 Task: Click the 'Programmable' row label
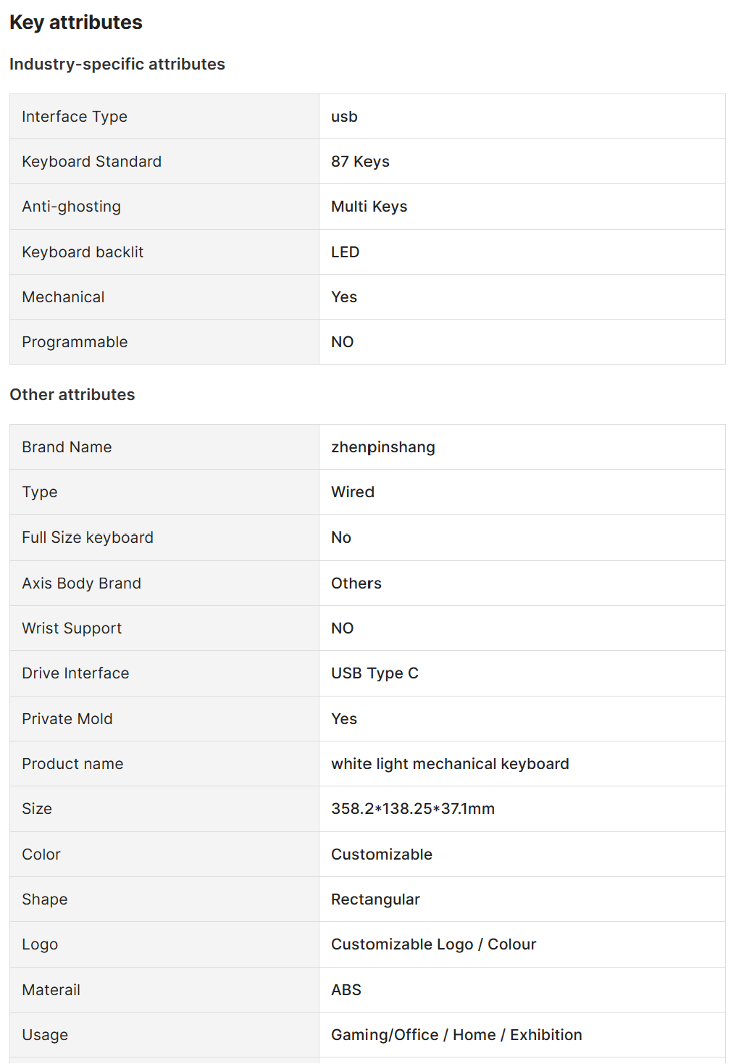tap(75, 342)
